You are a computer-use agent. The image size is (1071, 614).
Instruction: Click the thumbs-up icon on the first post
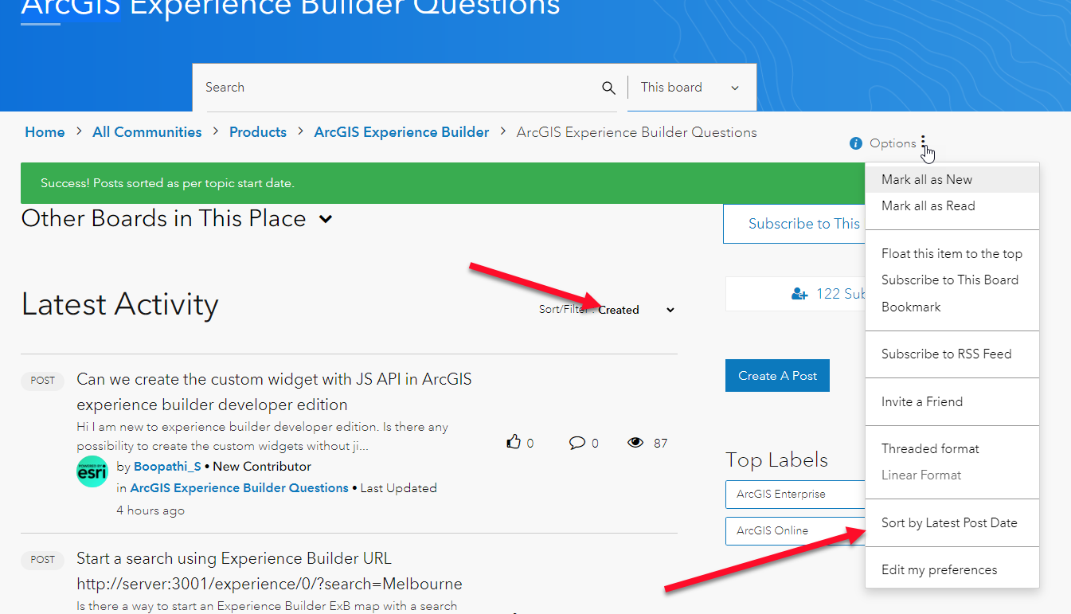point(512,442)
